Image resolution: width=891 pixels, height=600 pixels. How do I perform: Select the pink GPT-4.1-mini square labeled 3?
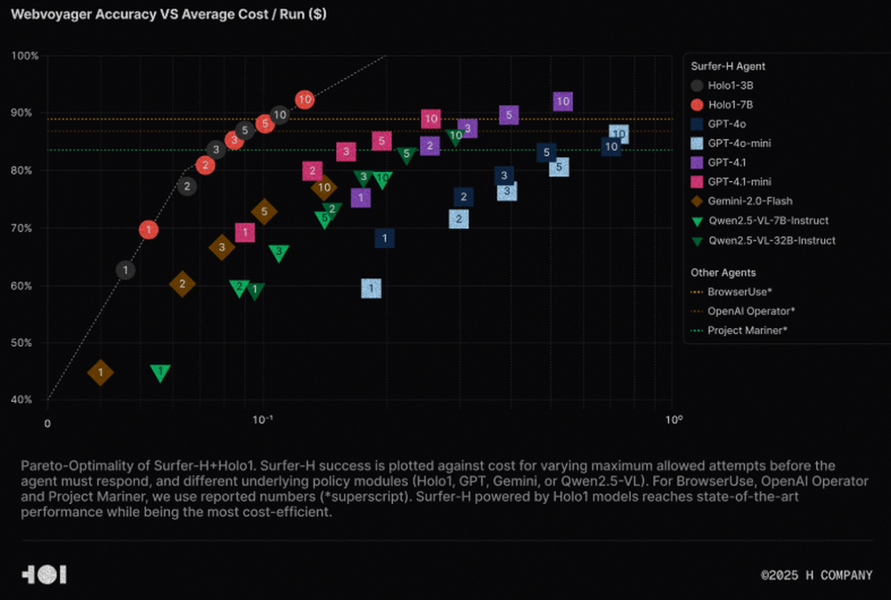(346, 152)
